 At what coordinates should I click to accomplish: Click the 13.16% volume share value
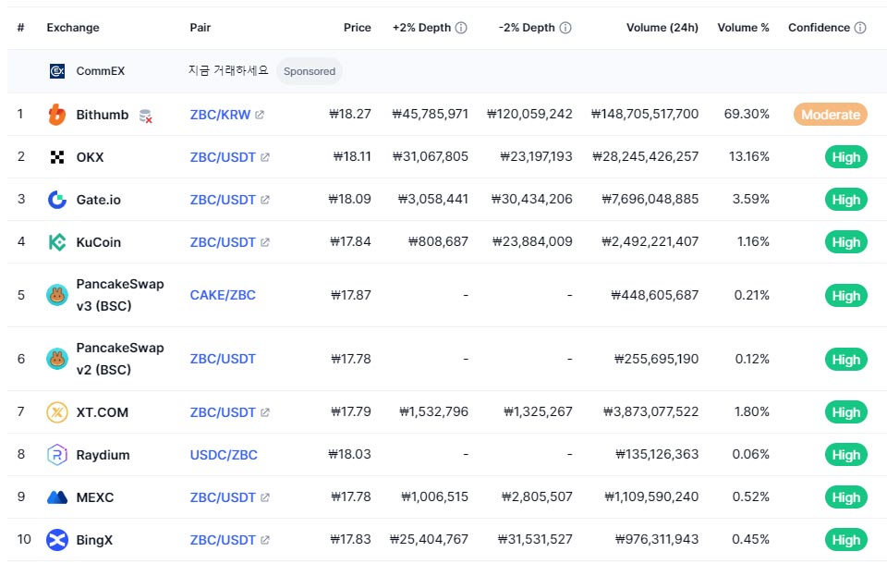[749, 156]
